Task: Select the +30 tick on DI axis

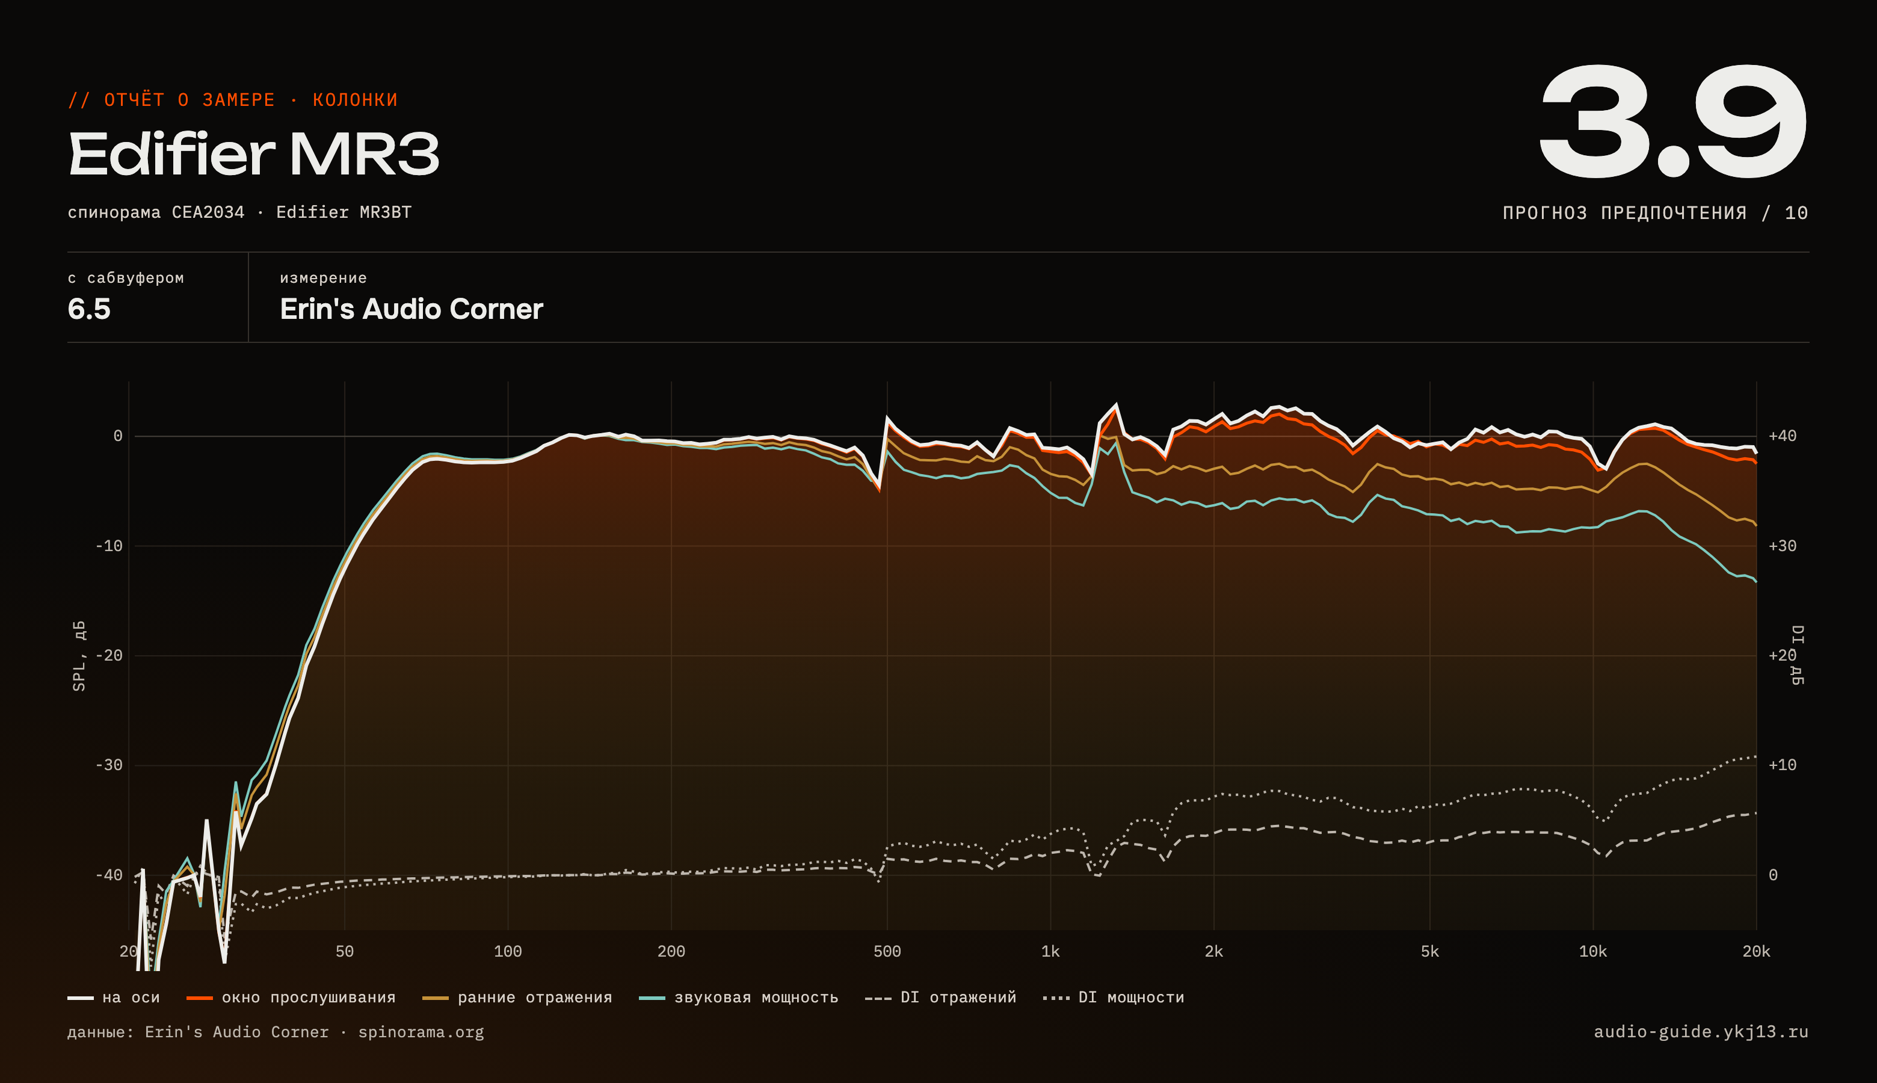Action: [1783, 546]
